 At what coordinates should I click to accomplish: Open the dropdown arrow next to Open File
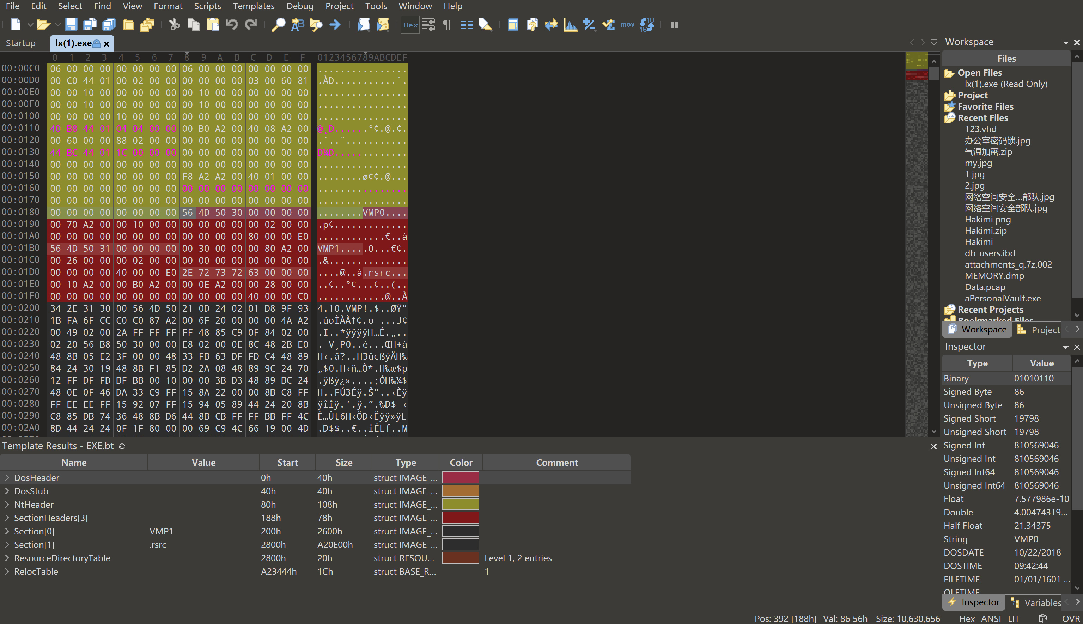(58, 25)
